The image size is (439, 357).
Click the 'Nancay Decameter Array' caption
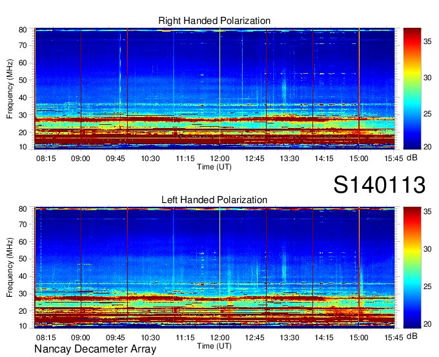[x=95, y=349]
